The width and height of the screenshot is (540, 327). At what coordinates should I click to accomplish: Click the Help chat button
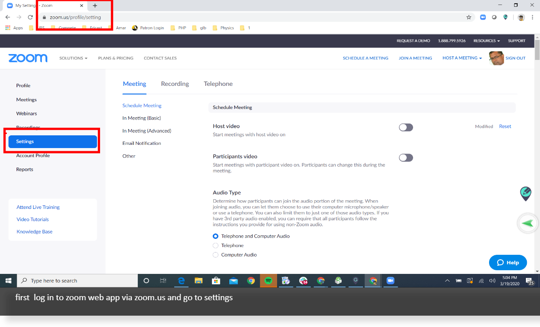508,263
